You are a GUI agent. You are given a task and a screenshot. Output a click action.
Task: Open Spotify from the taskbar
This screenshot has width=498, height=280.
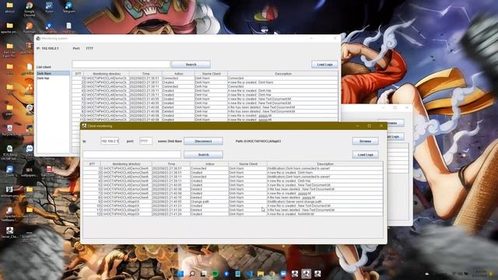pyautogui.click(x=215, y=274)
